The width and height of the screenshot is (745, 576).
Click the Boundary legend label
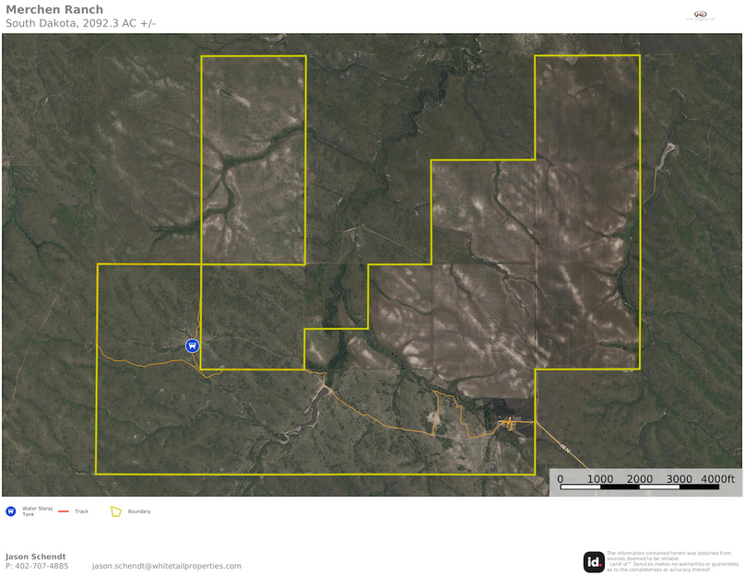pyautogui.click(x=139, y=511)
